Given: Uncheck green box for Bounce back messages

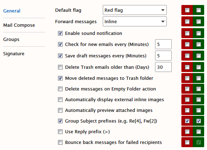Looking at the screenshot, I should 198,142.
